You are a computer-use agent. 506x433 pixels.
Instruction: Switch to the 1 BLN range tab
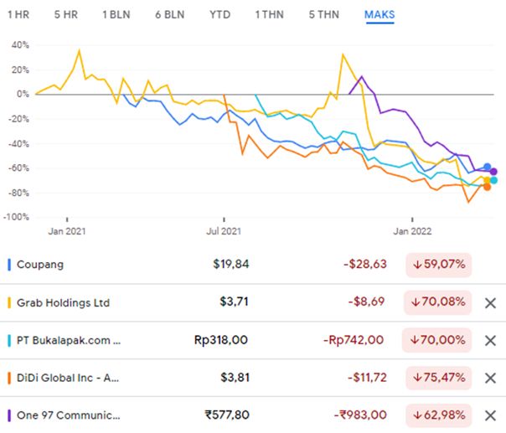(116, 14)
